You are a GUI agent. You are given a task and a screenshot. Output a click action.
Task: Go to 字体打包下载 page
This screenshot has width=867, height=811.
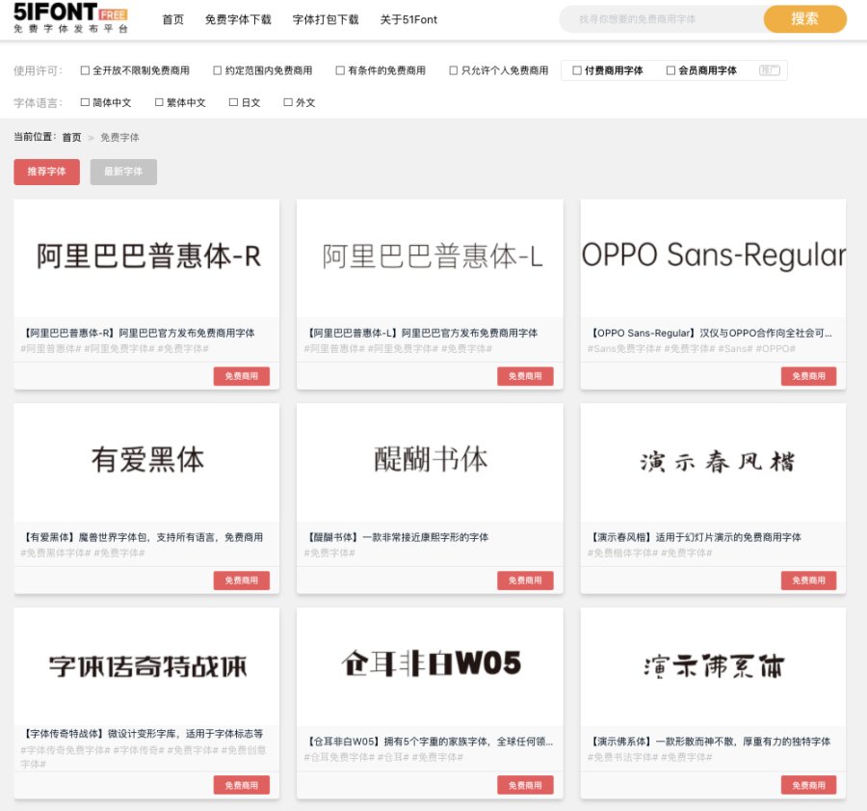pos(326,19)
